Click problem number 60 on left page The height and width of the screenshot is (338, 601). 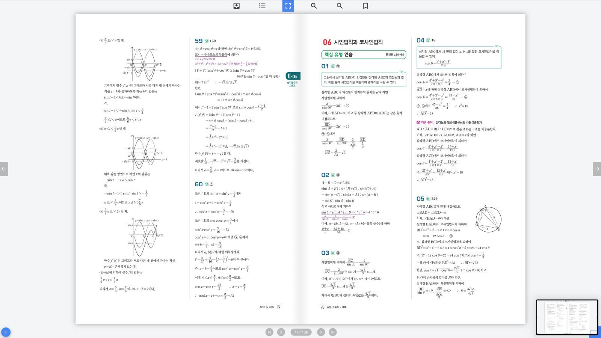coord(199,184)
